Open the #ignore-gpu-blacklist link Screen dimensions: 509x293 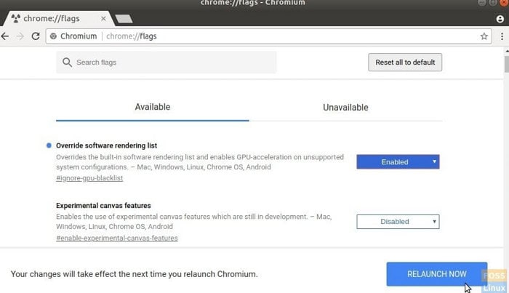point(89,178)
